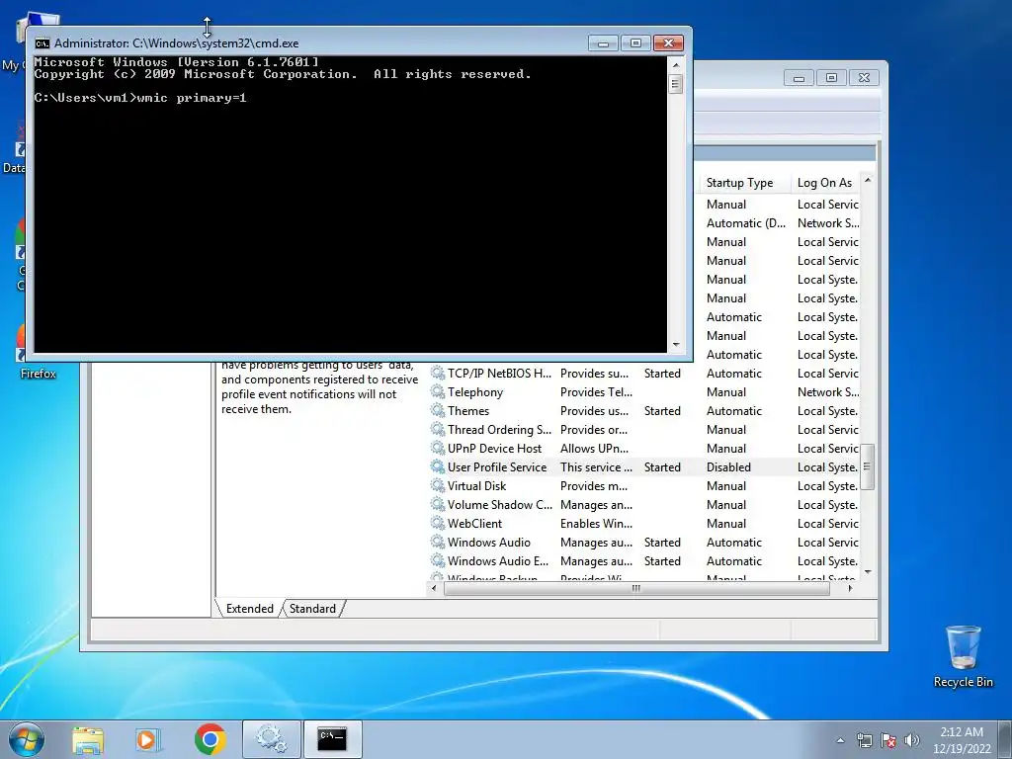Image resolution: width=1012 pixels, height=759 pixels.
Task: Click gear icon of Telephony service
Action: point(438,391)
